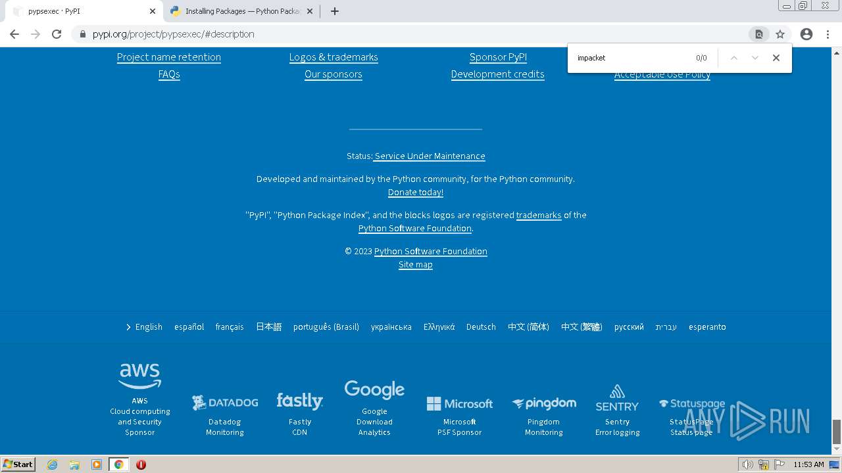Click the Microsoft sponsor logo

tap(460, 403)
